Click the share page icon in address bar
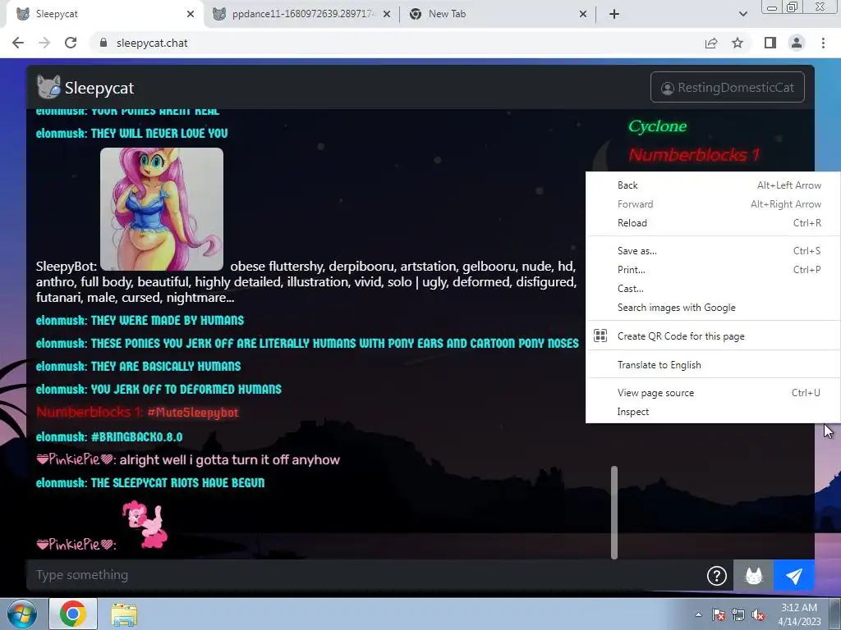This screenshot has width=841, height=630. tap(711, 43)
